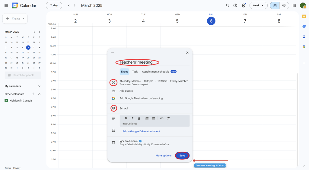Switch to the Tasks view toggle

(x=284, y=5)
